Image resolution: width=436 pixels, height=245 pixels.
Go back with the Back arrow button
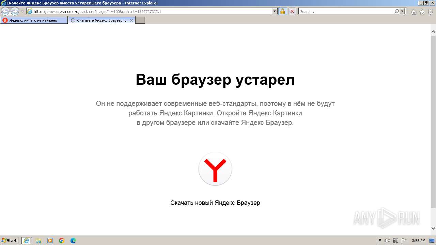pyautogui.click(x=5, y=11)
